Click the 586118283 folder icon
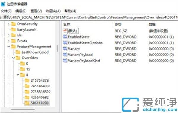178x113 pixels. [x=27, y=103]
